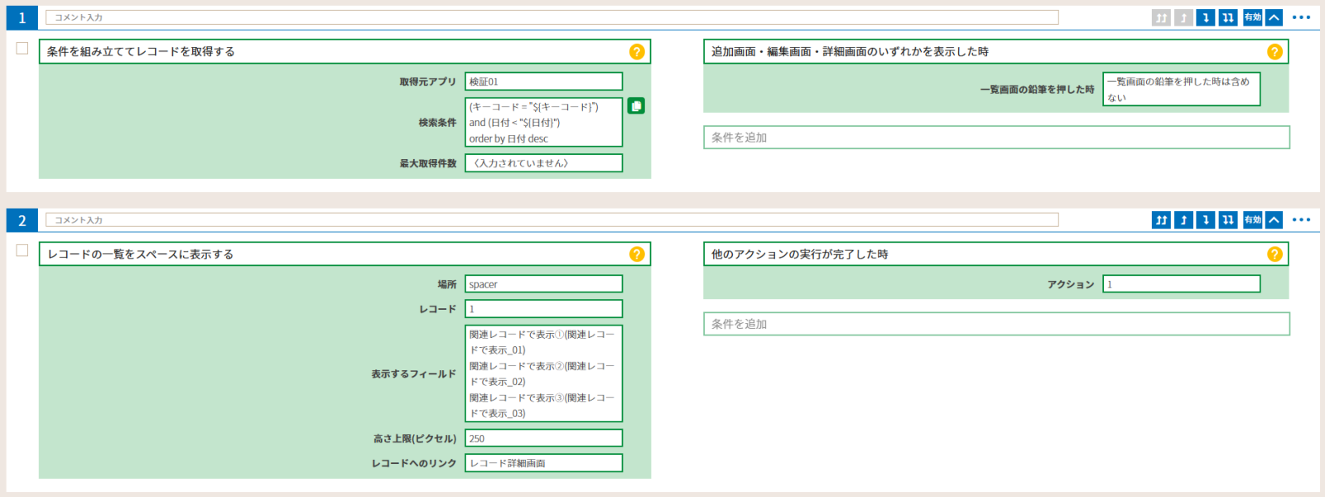Open help for 条件を組み立ててレコードを取得する
The height and width of the screenshot is (497, 1325).
pos(637,51)
